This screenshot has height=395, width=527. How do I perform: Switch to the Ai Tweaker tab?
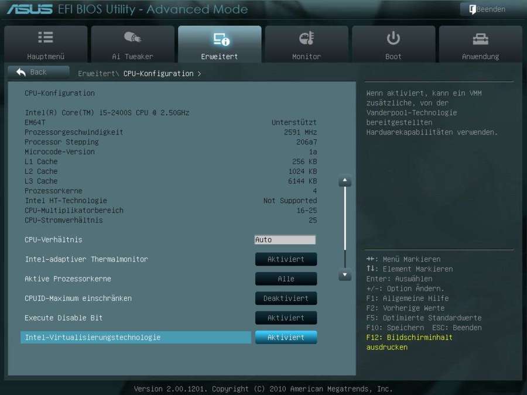click(x=133, y=44)
